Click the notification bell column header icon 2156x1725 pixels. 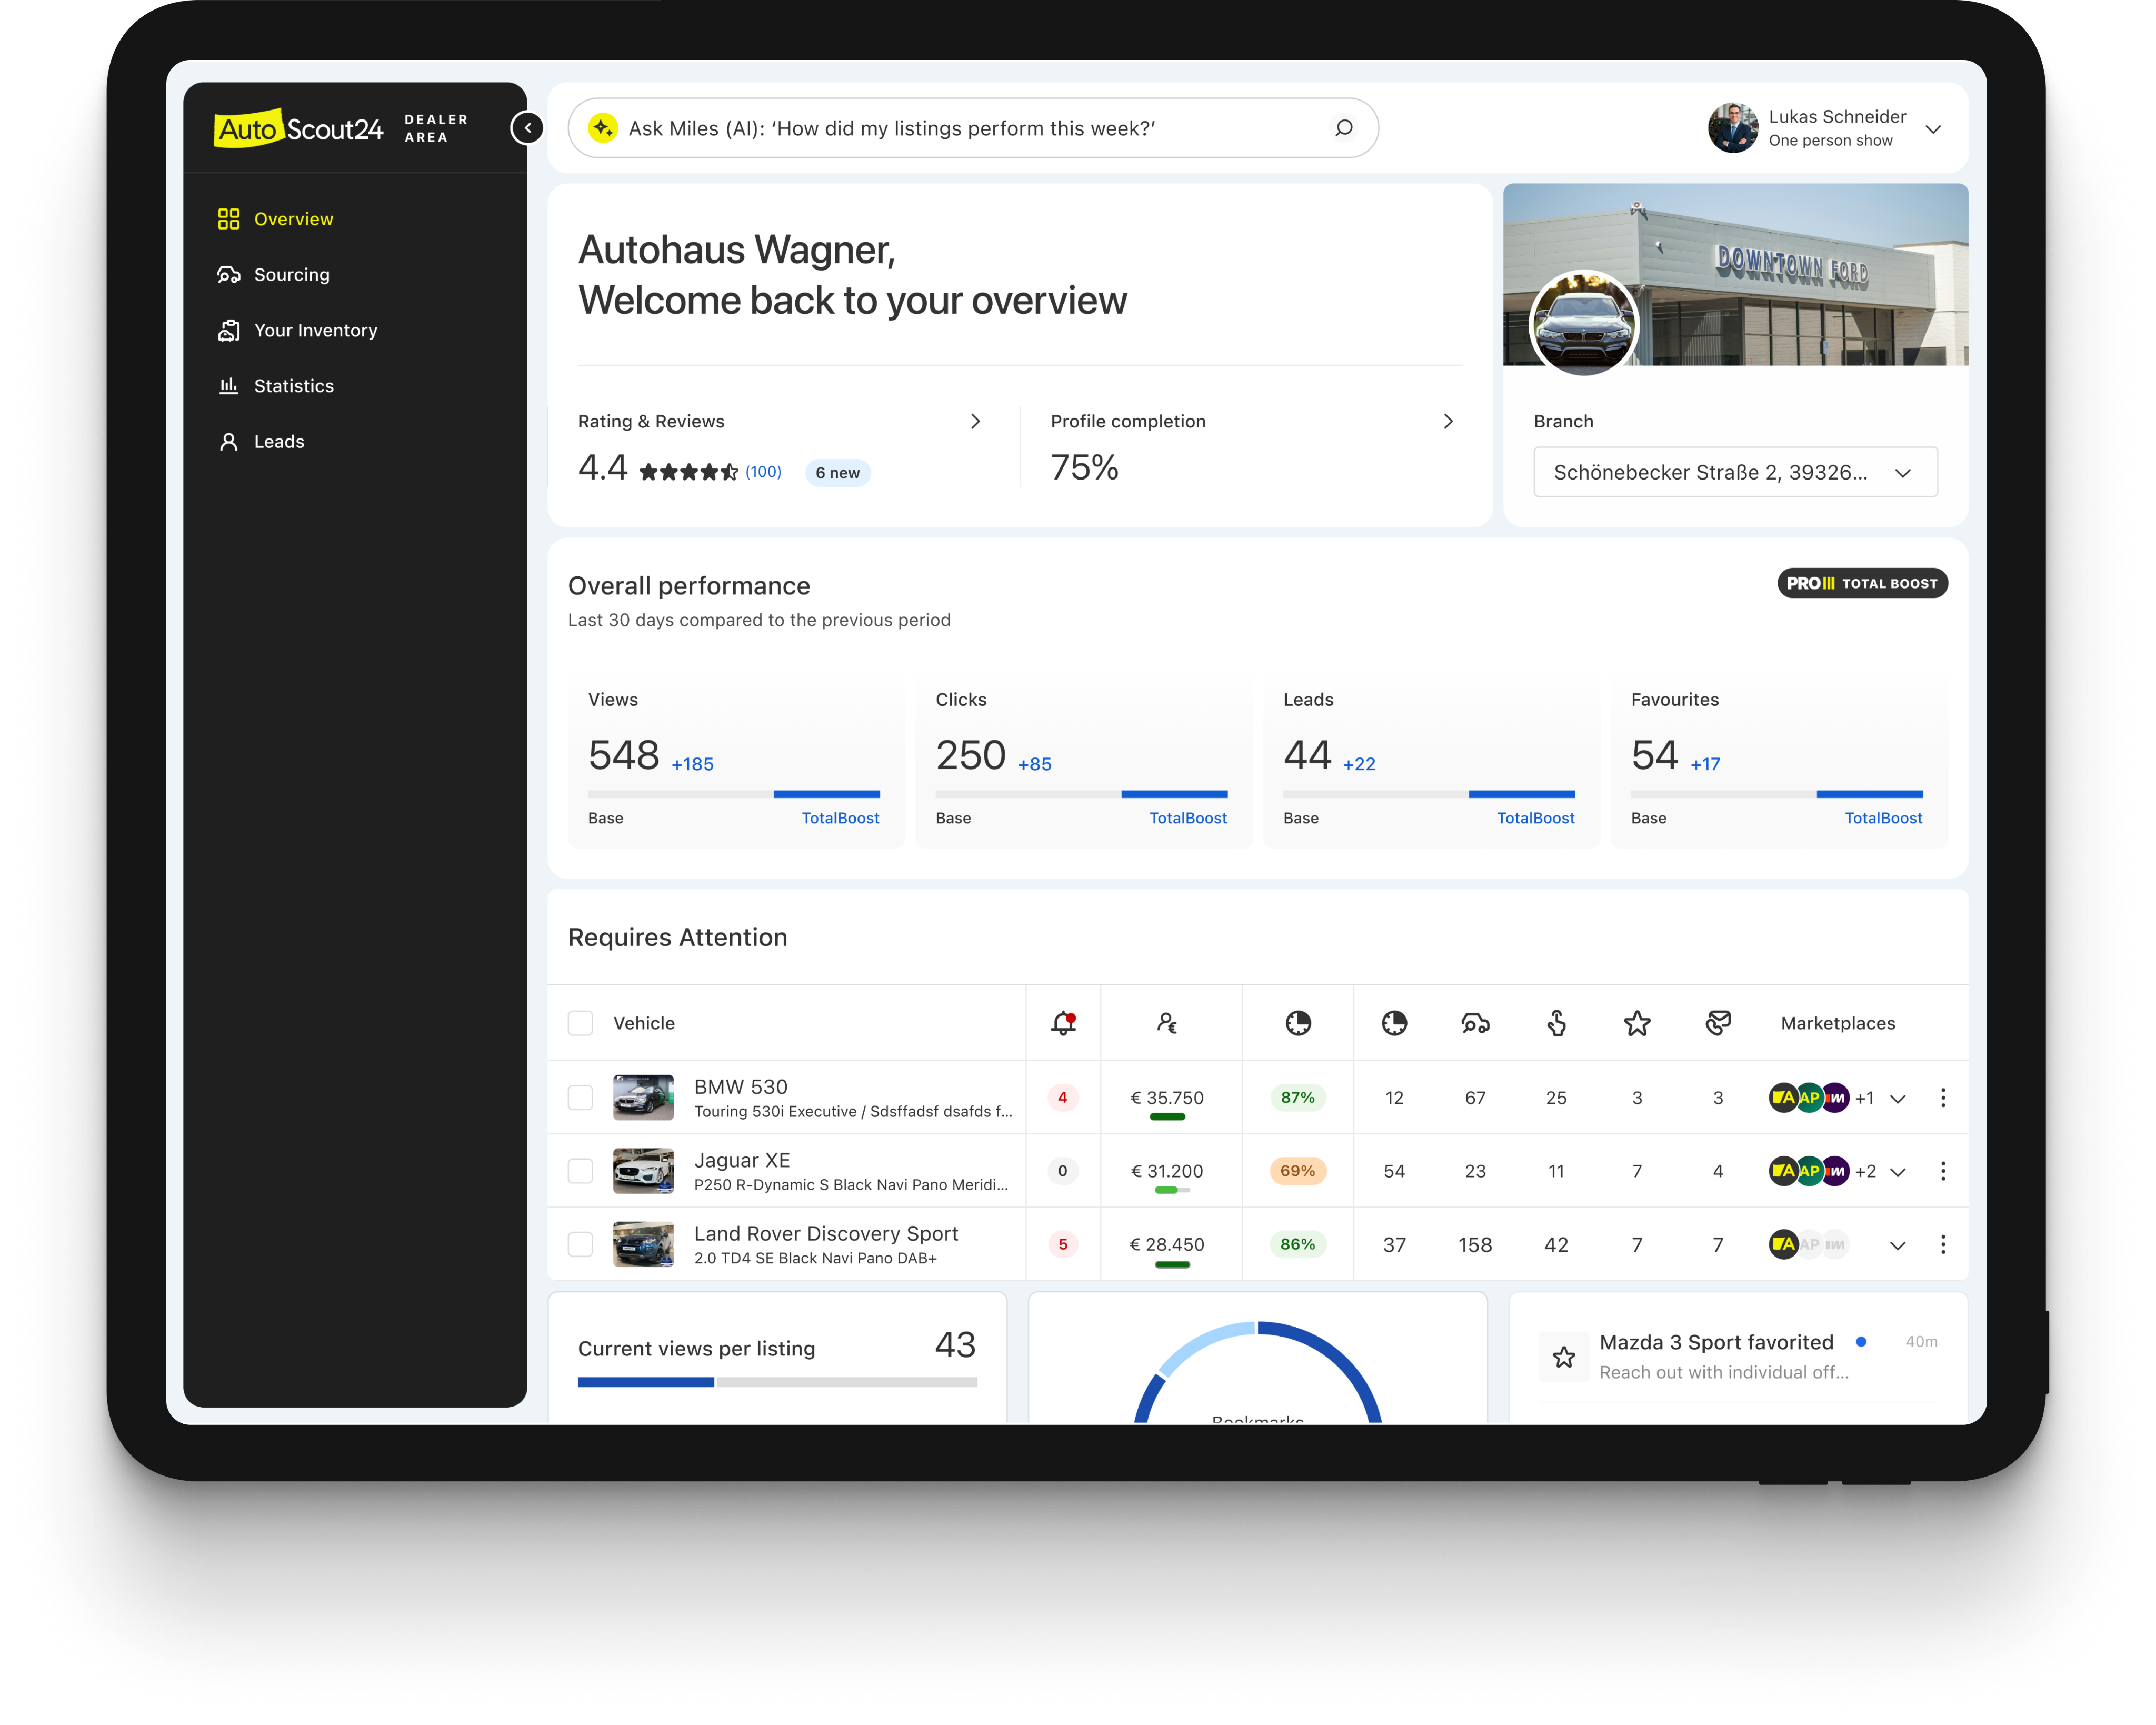tap(1063, 1023)
